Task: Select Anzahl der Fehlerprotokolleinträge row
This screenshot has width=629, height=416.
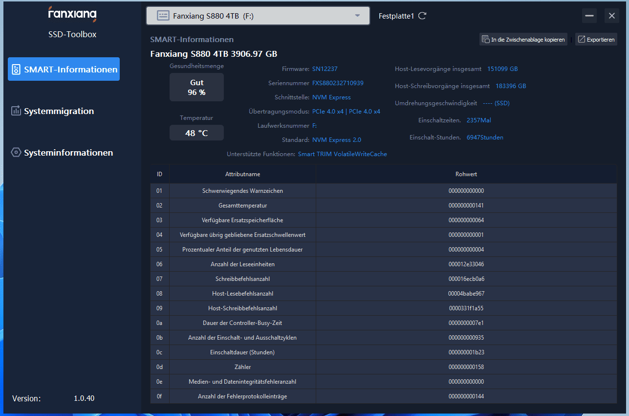Action: [x=384, y=396]
